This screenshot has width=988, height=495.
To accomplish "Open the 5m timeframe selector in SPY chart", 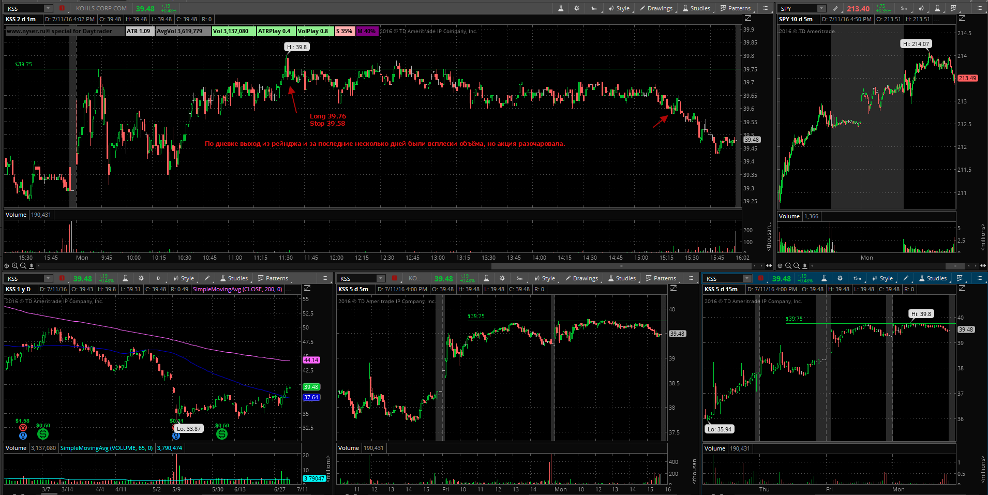I will pos(904,8).
